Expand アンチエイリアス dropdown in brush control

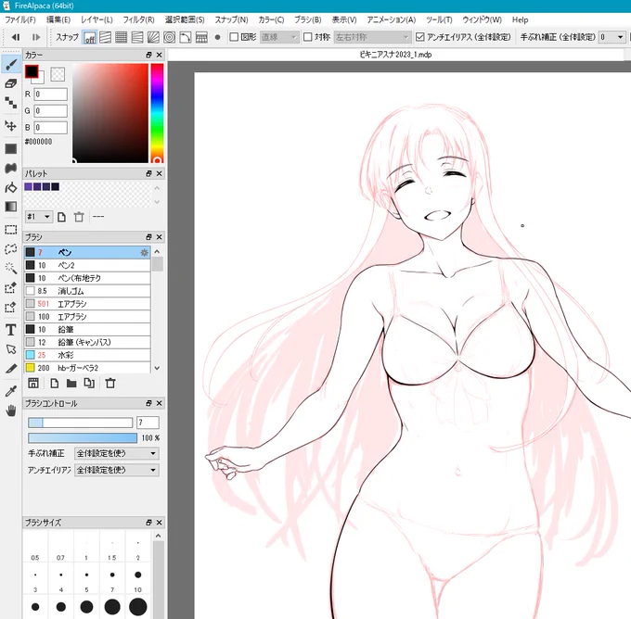117,470
